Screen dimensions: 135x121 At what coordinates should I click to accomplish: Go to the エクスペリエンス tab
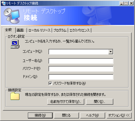(80, 30)
